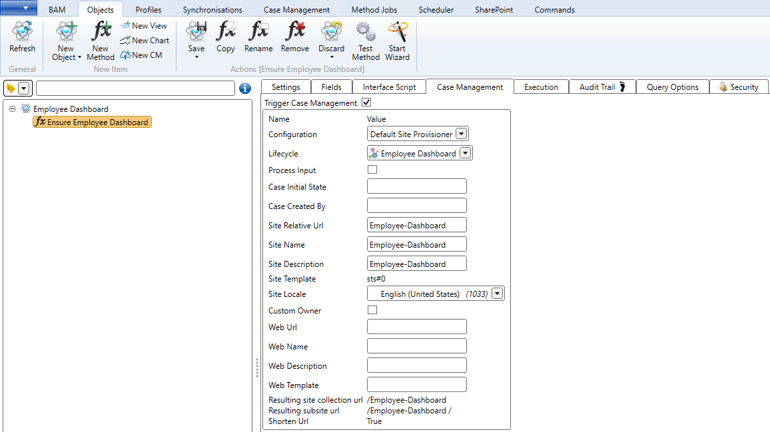Launch the Start Wizard

coord(397,32)
